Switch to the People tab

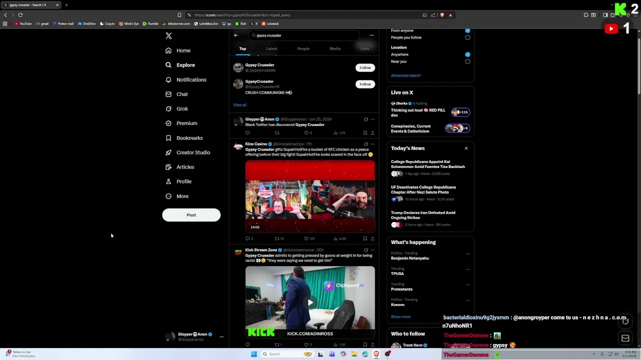tap(303, 48)
